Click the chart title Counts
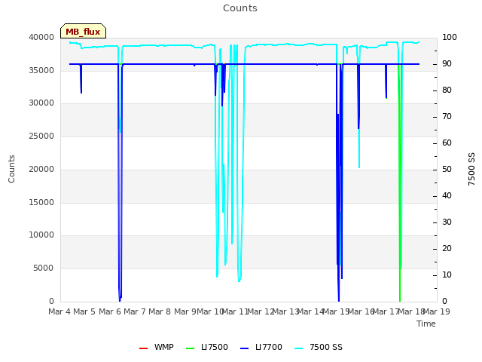This screenshot has width=482, height=362. click(x=240, y=8)
